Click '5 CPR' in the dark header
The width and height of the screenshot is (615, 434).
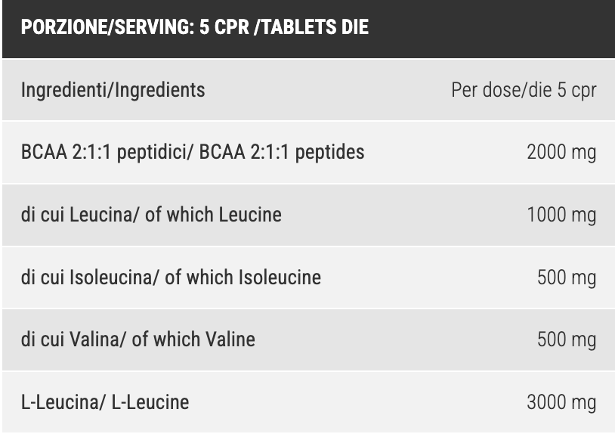pyautogui.click(x=224, y=27)
